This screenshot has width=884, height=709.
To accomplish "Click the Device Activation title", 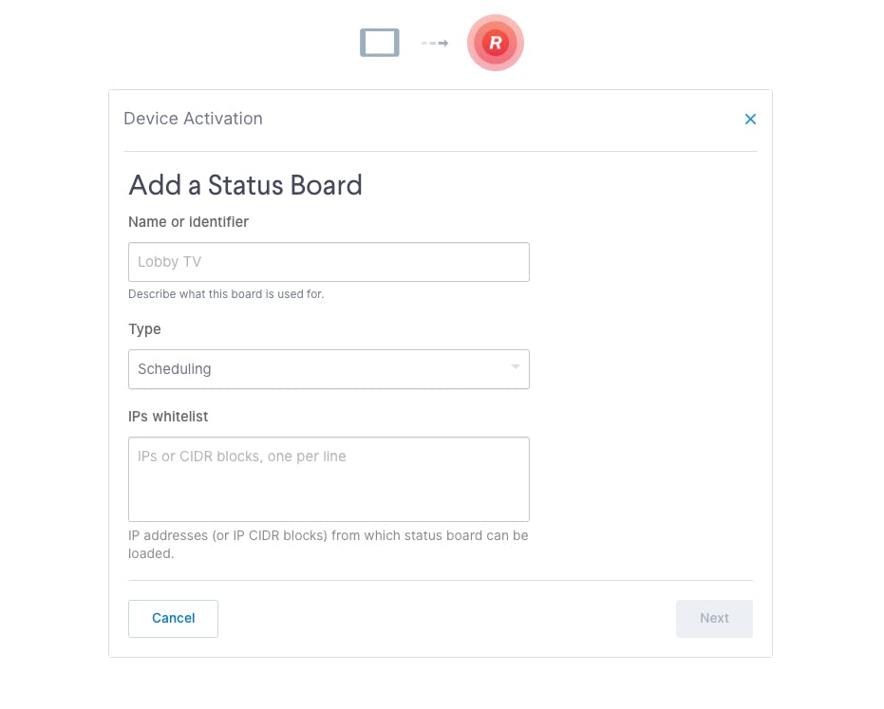I will tap(193, 119).
